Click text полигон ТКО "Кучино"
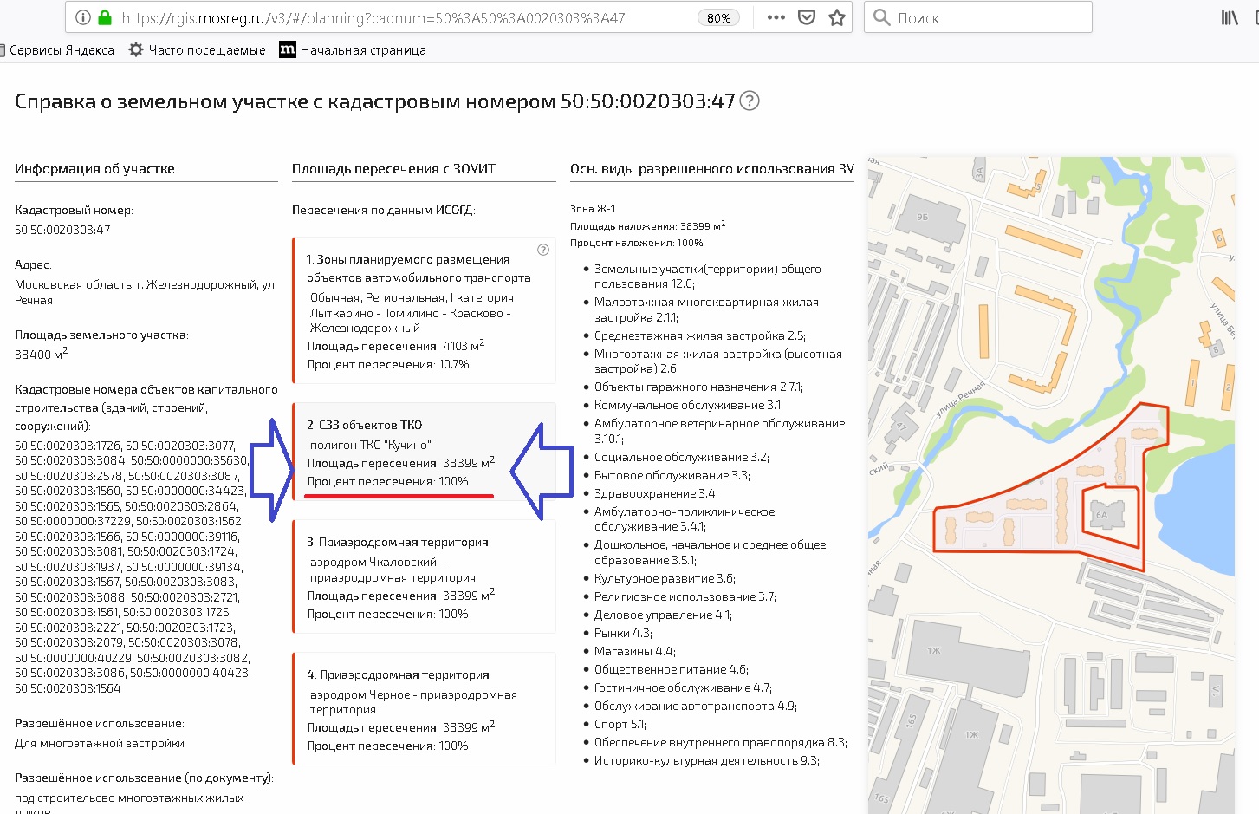Image resolution: width=1259 pixels, height=814 pixels. click(x=371, y=445)
